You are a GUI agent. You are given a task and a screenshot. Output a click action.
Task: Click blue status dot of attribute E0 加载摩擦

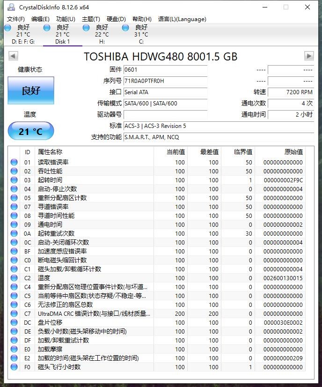(14, 349)
